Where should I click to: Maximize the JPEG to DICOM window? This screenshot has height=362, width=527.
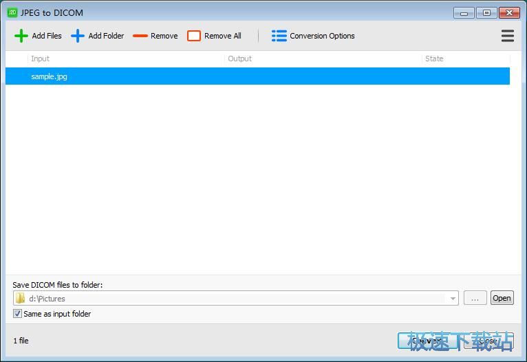[486, 13]
